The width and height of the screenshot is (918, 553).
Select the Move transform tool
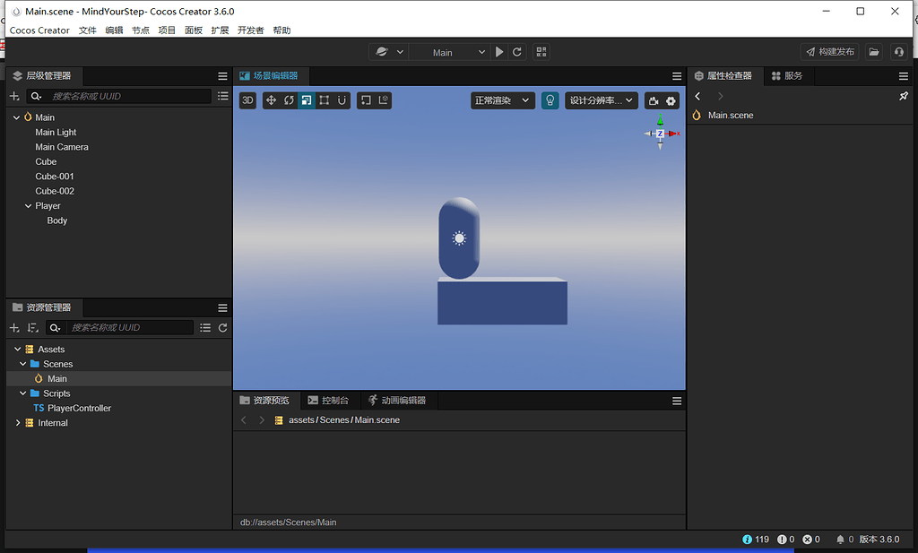pyautogui.click(x=272, y=100)
